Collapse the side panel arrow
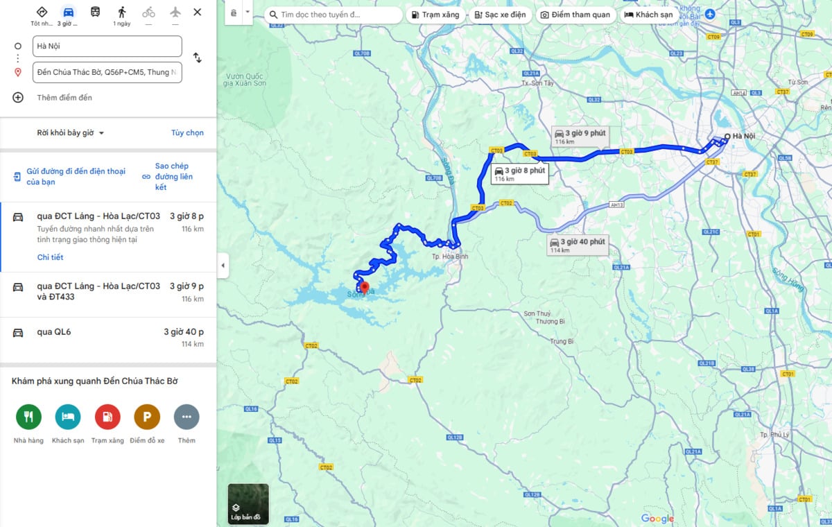832x527 pixels. pyautogui.click(x=223, y=266)
